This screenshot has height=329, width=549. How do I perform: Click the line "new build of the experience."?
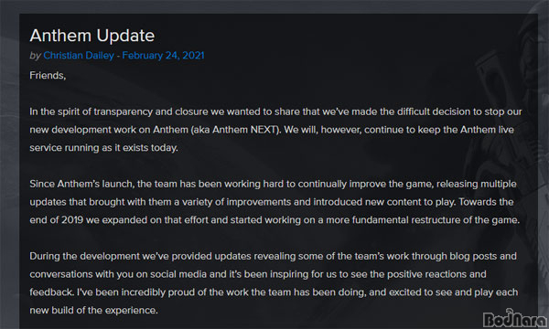coord(93,311)
